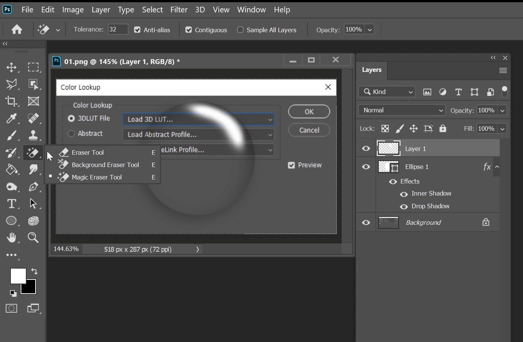The image size is (523, 342).
Task: Select the Healing Brush tool
Action: coord(33,118)
